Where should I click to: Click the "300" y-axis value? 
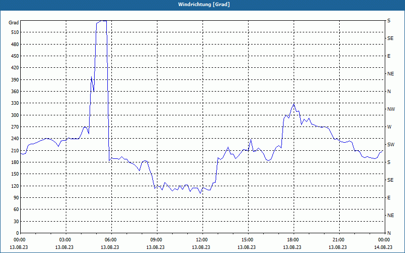[15, 115]
